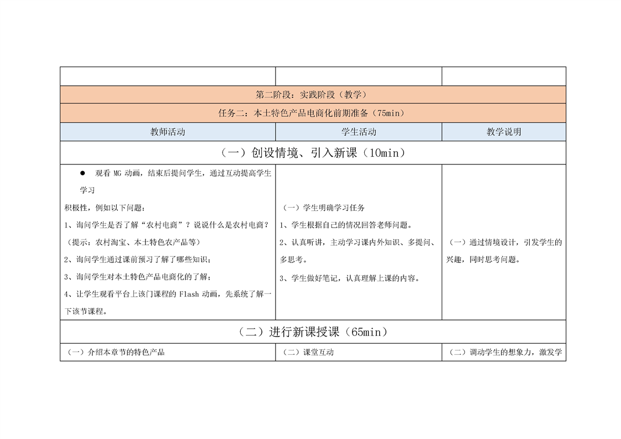621x439 pixels.
Task: Click '（一）介绍本章节的特色产品' cell
Action: pos(115,352)
